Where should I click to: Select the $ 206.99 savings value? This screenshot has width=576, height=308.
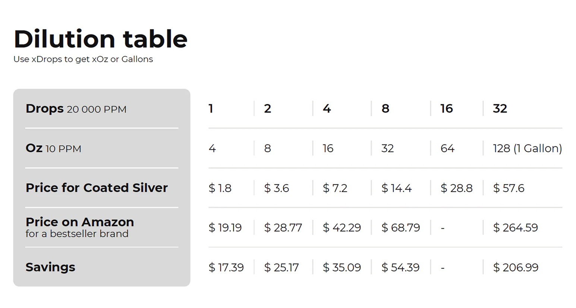pyautogui.click(x=516, y=267)
